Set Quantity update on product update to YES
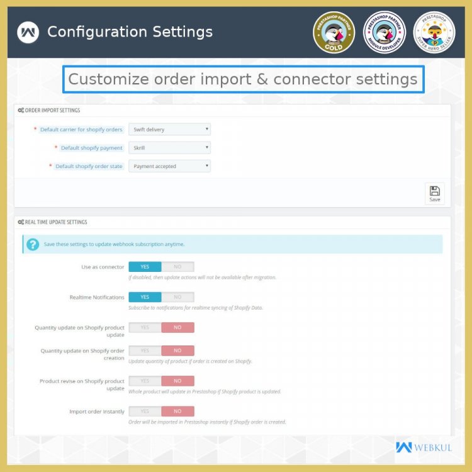Viewport: 472px width, 472px height. (x=145, y=327)
